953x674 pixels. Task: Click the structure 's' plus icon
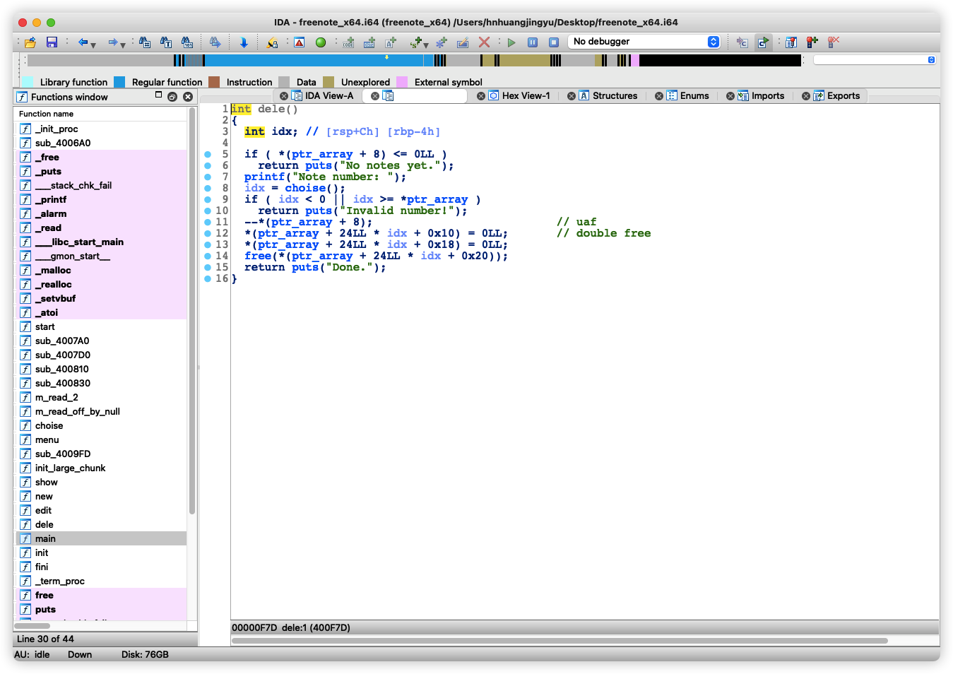[416, 42]
